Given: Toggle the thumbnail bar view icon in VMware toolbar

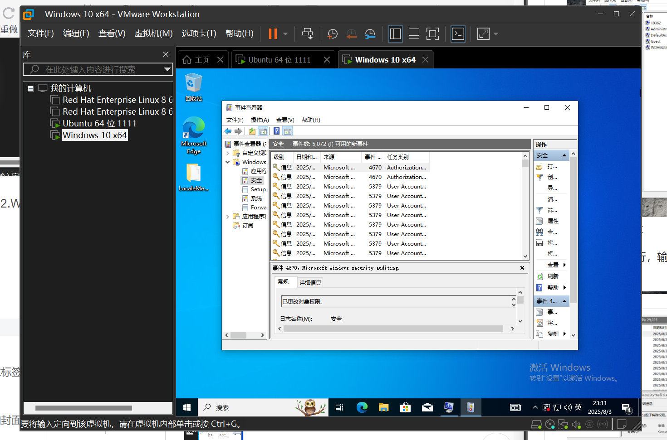Looking at the screenshot, I should 414,34.
